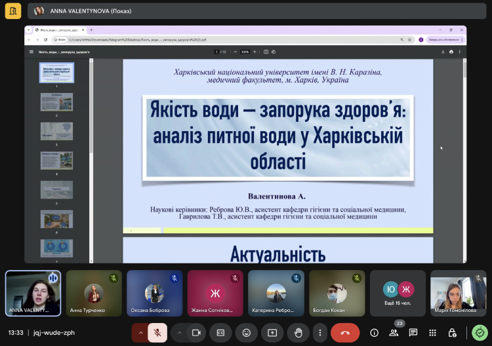Screen dimensions: 492x346
Task: Go back in shared browser
Action: (29, 40)
